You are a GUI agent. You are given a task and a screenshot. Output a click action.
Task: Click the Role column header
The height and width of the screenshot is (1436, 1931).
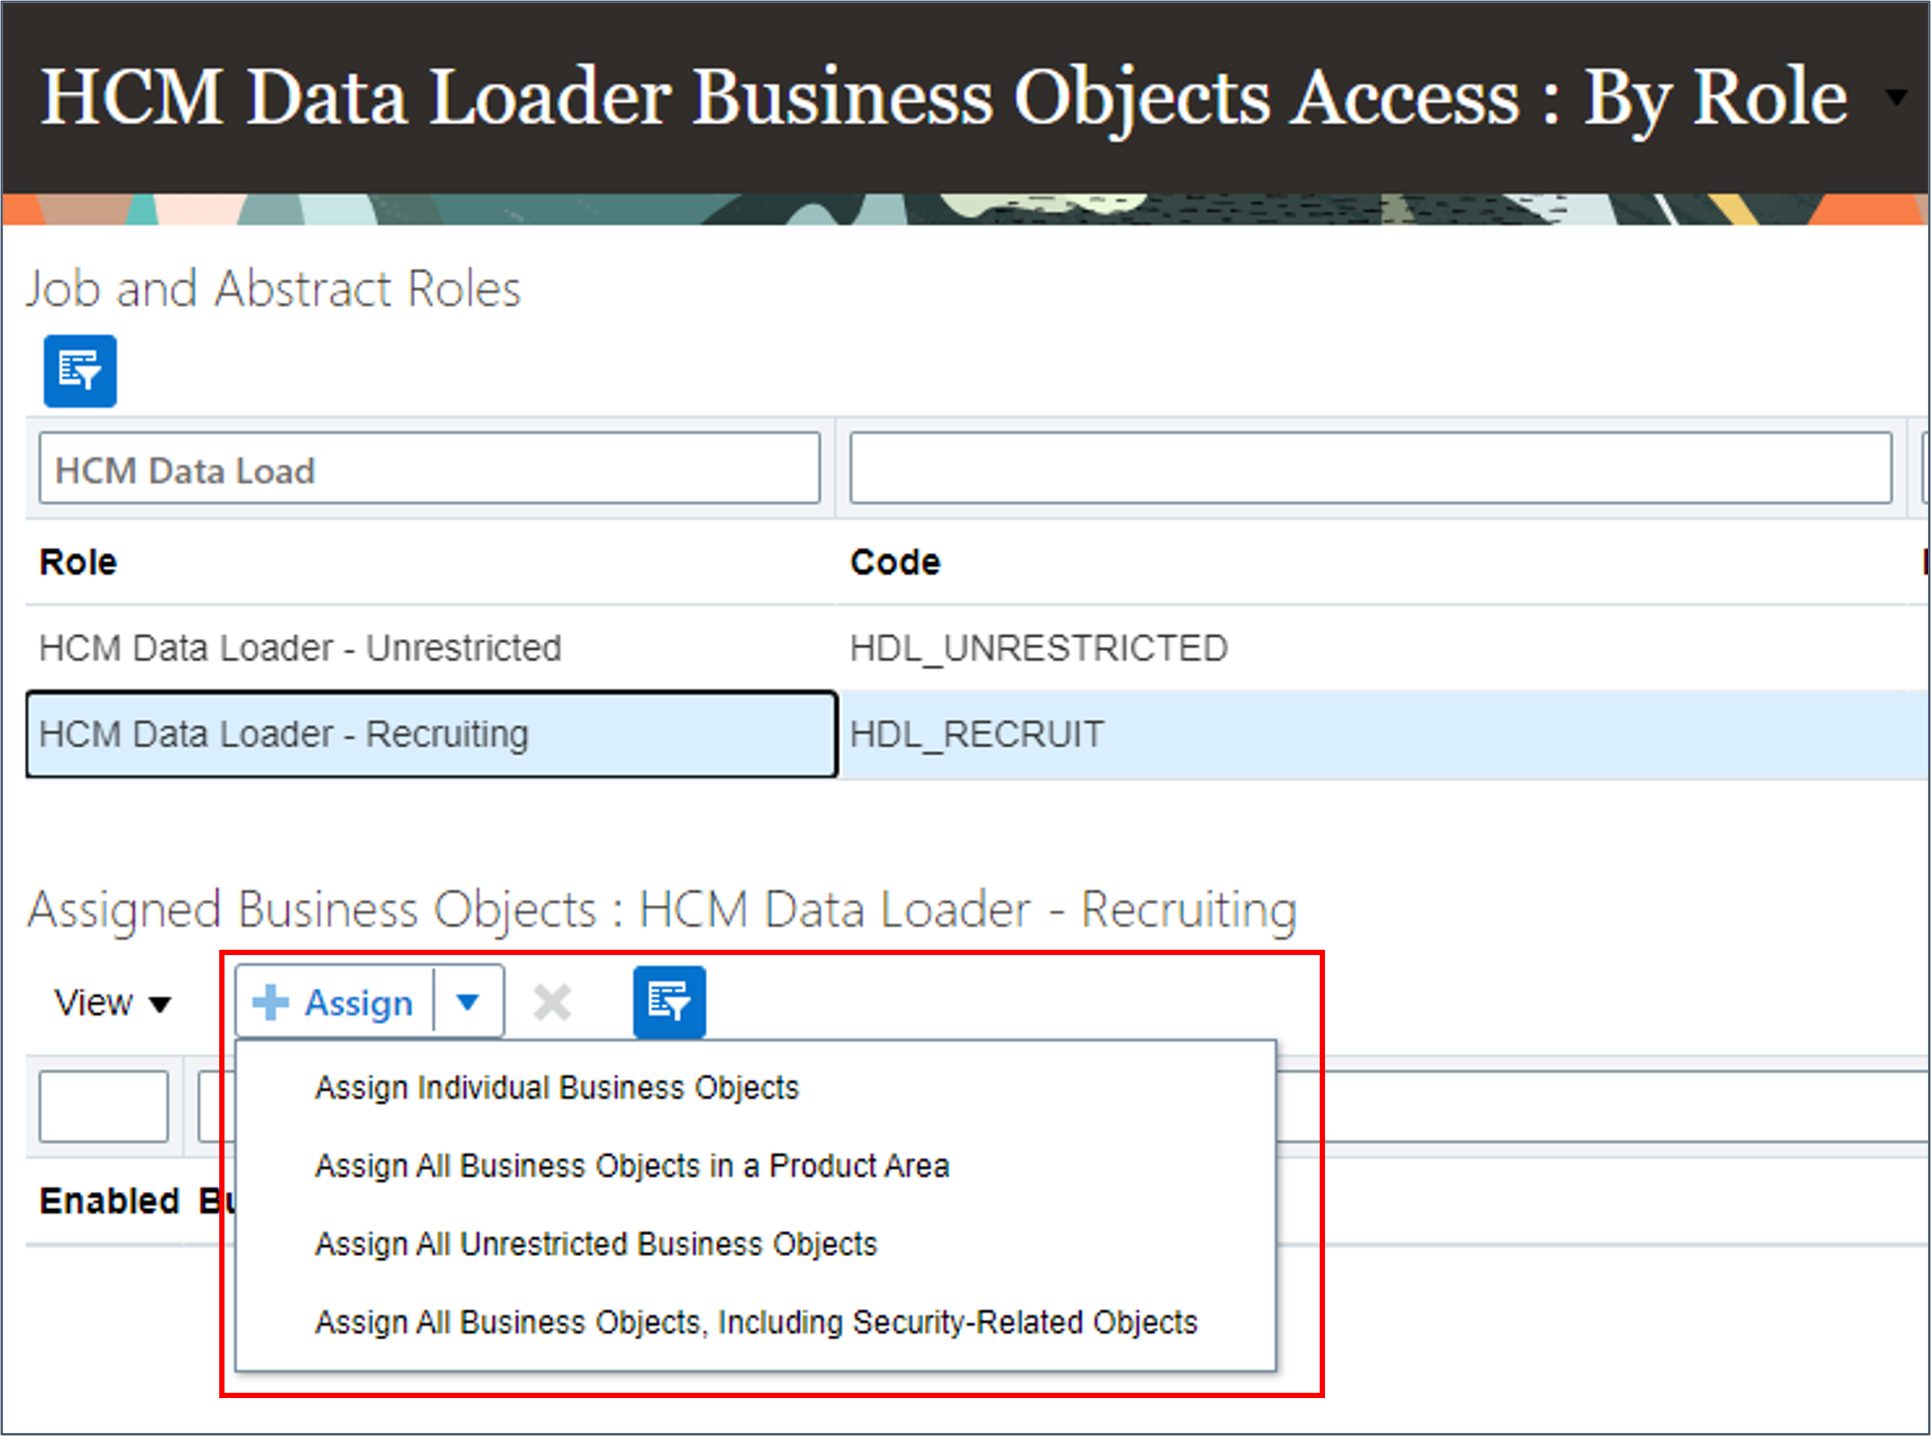(78, 562)
